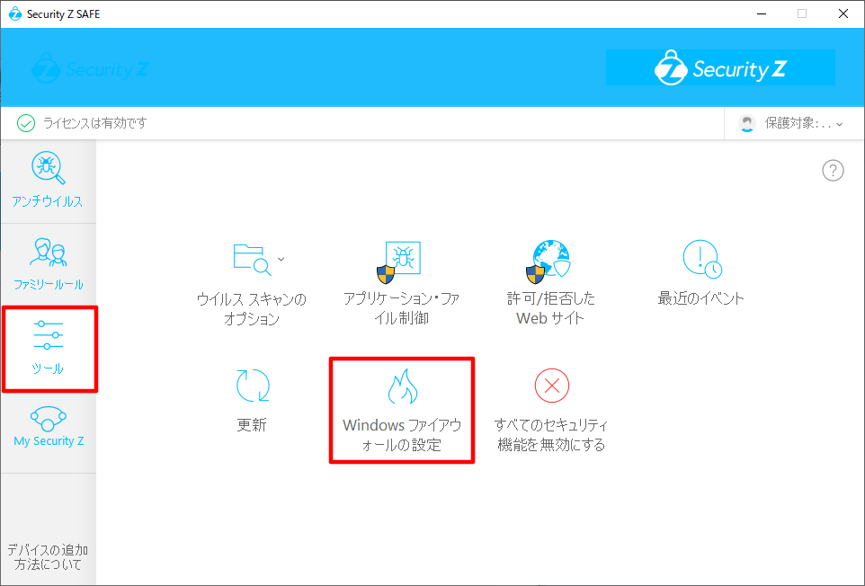Expand the virus scan options dropdown arrow
Image resolution: width=865 pixels, height=586 pixels.
(x=281, y=259)
